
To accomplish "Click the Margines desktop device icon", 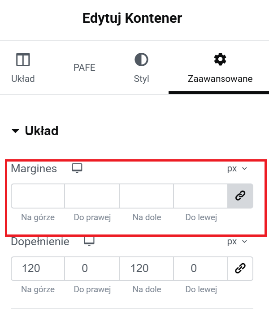I will click(x=77, y=168).
